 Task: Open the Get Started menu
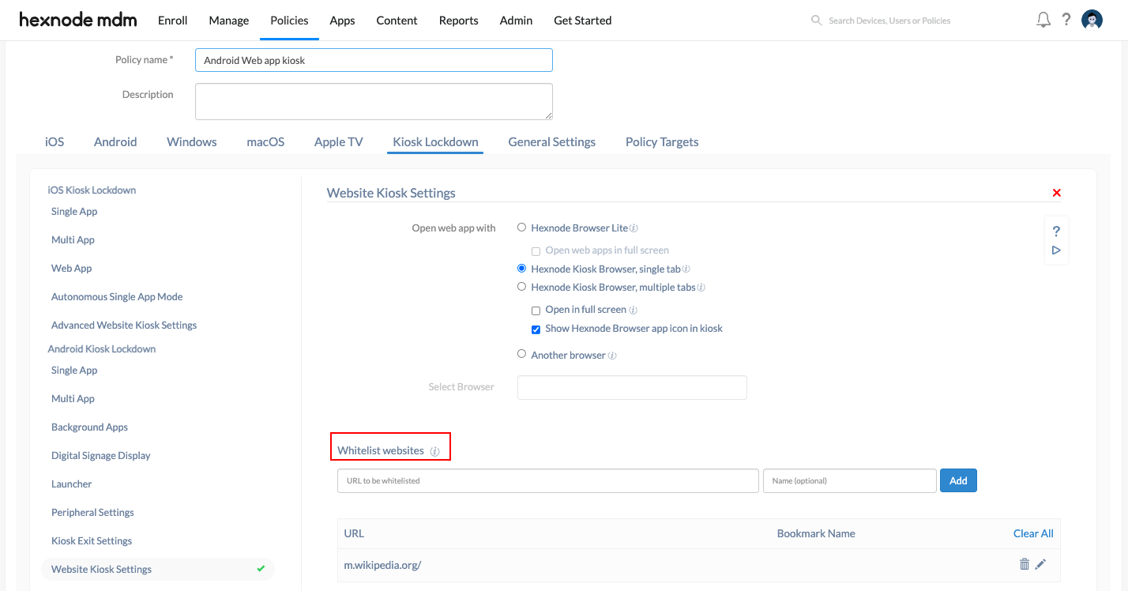(583, 21)
